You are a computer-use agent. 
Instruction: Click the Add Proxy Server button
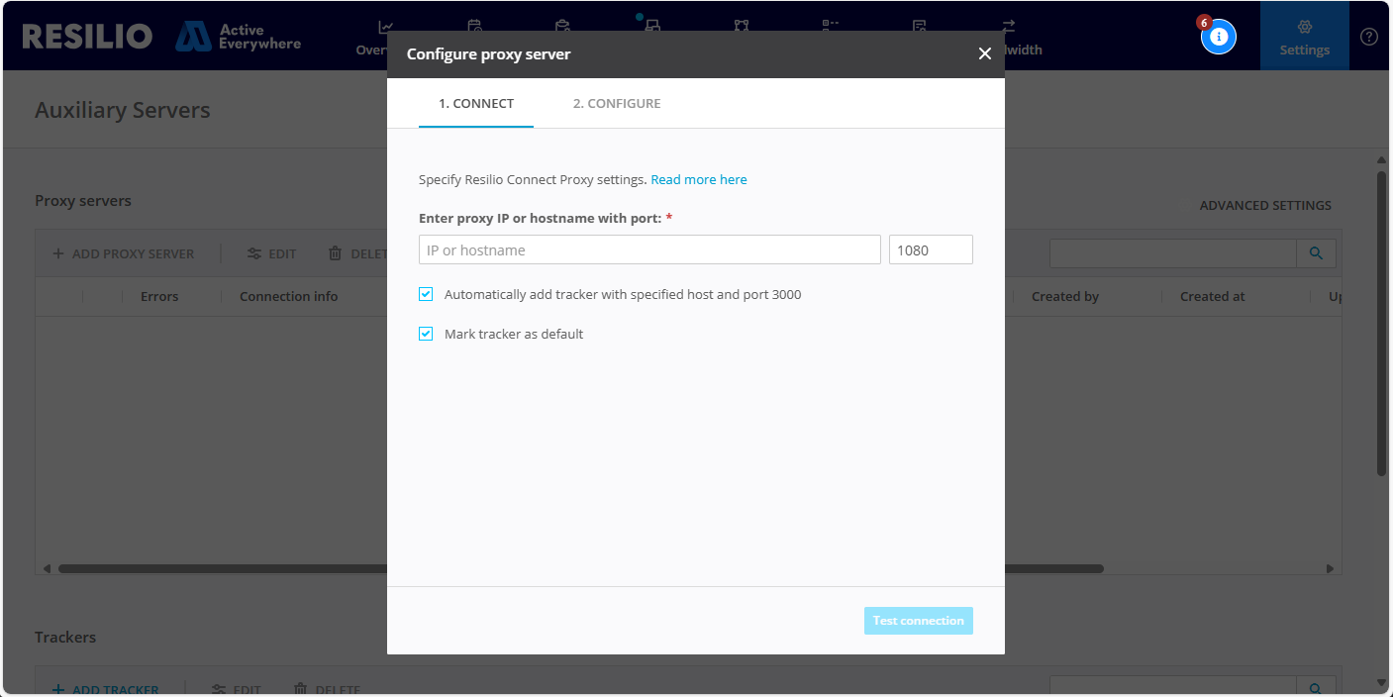click(124, 253)
